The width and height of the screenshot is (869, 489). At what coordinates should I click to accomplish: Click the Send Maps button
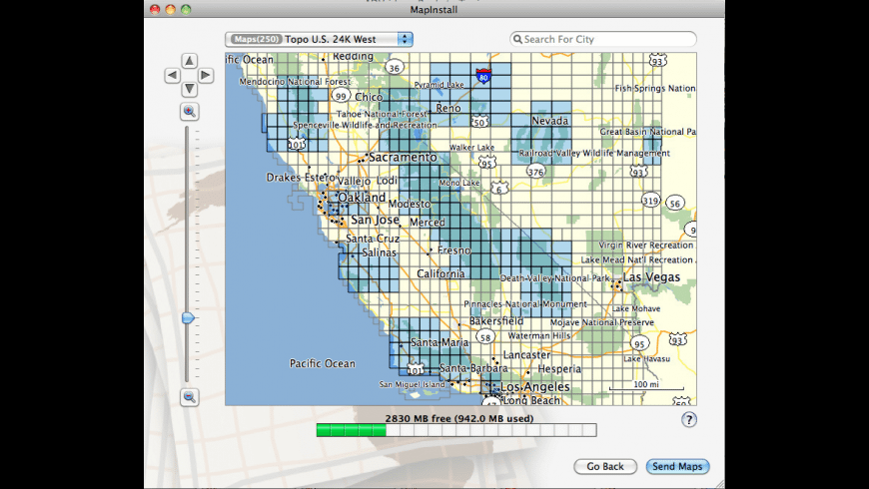[x=677, y=466]
